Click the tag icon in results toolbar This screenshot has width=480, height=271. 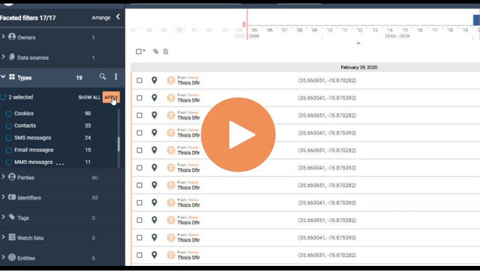(156, 52)
